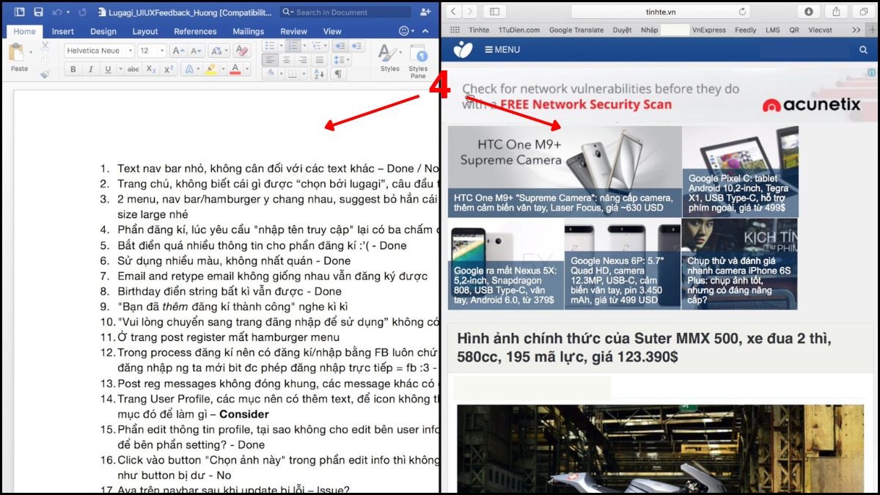Open the font color dropdown arrow
This screenshot has height=495, width=880.
coord(247,69)
